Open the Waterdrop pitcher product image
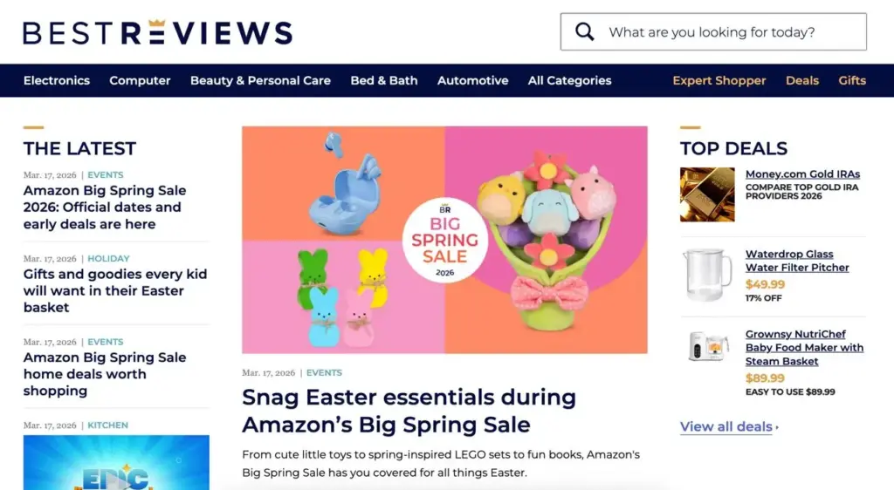The width and height of the screenshot is (894, 490). (707, 275)
